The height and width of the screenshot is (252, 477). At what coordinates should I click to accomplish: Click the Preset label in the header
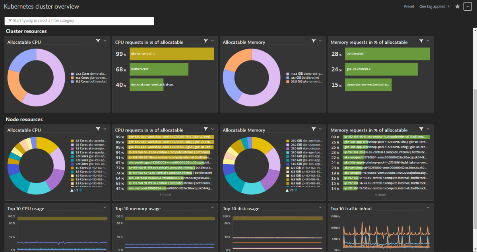tap(409, 6)
